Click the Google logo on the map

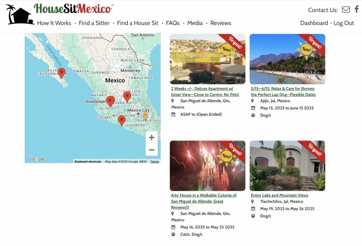[36, 159]
